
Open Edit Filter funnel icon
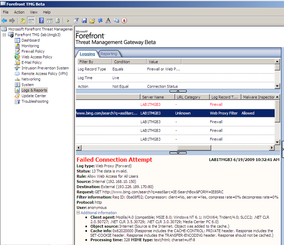point(76,21)
